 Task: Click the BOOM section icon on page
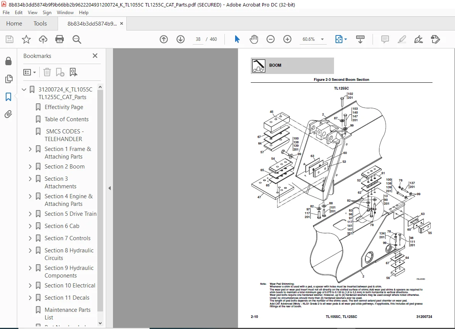click(258, 66)
